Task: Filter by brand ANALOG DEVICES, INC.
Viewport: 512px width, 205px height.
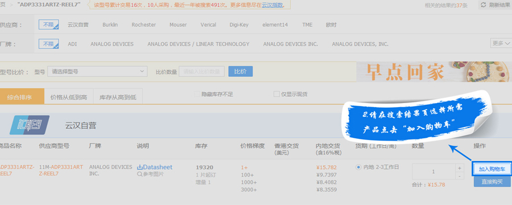Action: pyautogui.click(x=360, y=44)
